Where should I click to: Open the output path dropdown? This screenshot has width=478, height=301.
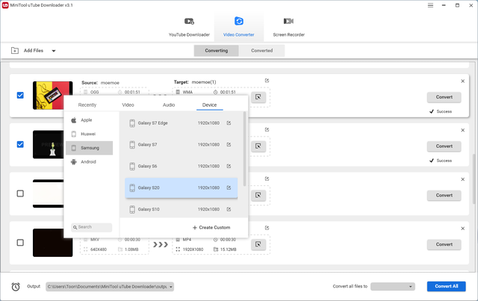(x=172, y=286)
